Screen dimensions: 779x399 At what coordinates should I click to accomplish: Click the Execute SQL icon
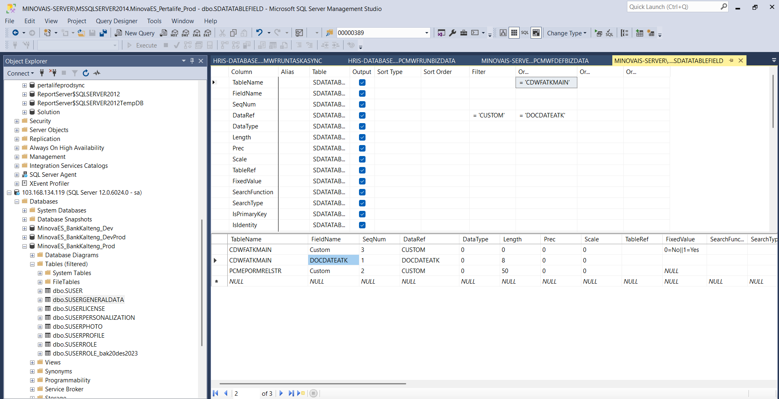pos(598,33)
